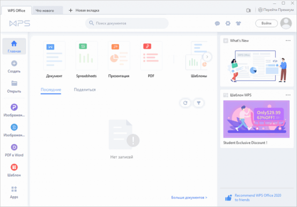Click the thumbs-up recommend icon

(228, 198)
